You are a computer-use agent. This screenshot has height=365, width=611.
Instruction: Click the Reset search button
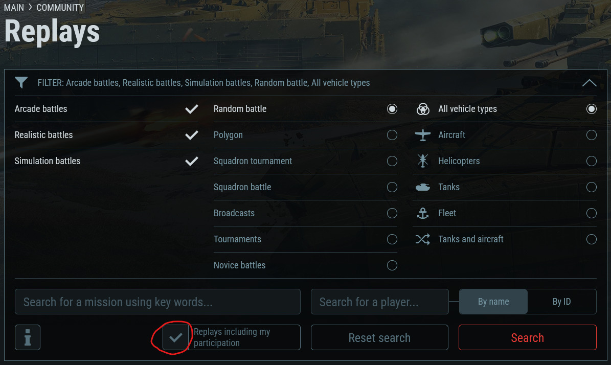pos(379,337)
